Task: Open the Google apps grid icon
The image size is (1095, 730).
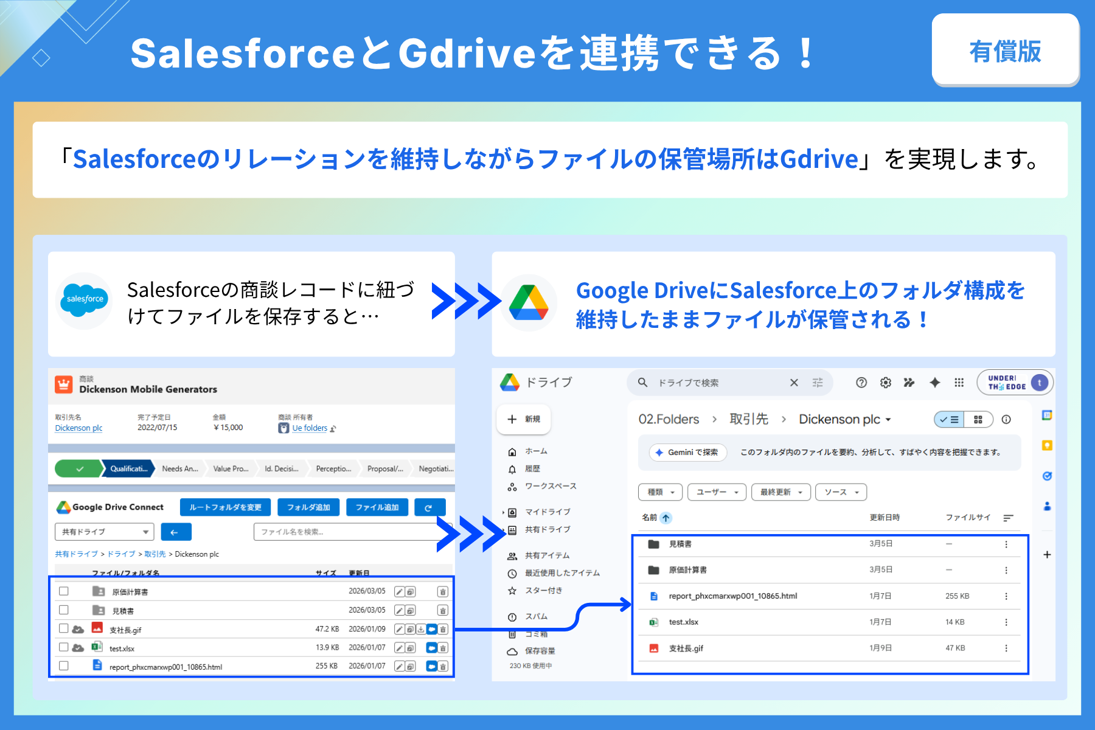Action: [959, 383]
